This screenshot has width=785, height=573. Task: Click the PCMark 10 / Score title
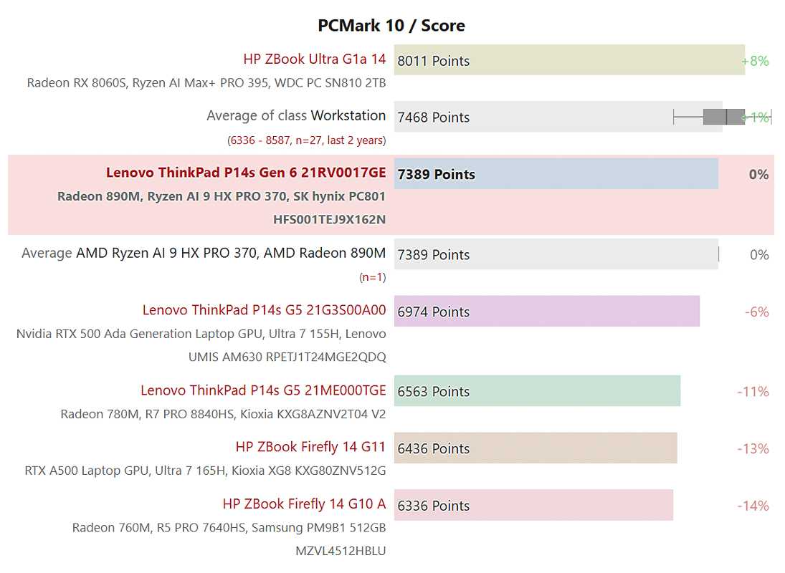(x=391, y=26)
